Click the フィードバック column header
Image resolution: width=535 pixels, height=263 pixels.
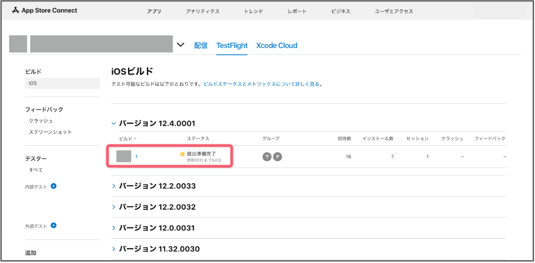490,139
